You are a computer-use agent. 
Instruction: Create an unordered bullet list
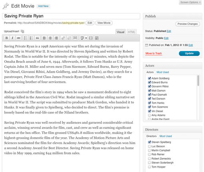click(26, 38)
